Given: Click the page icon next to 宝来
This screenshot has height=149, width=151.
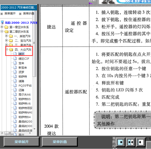Looking at the screenshot, I should pyautogui.click(x=15, y=63).
